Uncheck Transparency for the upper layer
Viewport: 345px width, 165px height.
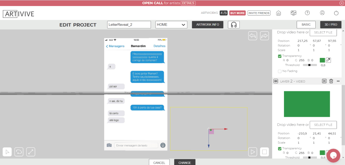point(280,56)
